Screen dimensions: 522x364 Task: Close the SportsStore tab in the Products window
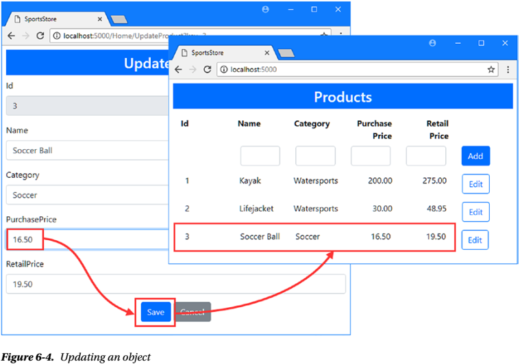point(267,53)
